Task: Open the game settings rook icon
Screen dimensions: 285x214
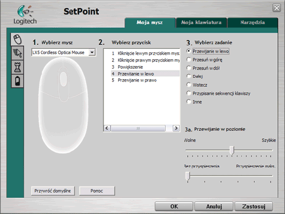Action: (17, 67)
